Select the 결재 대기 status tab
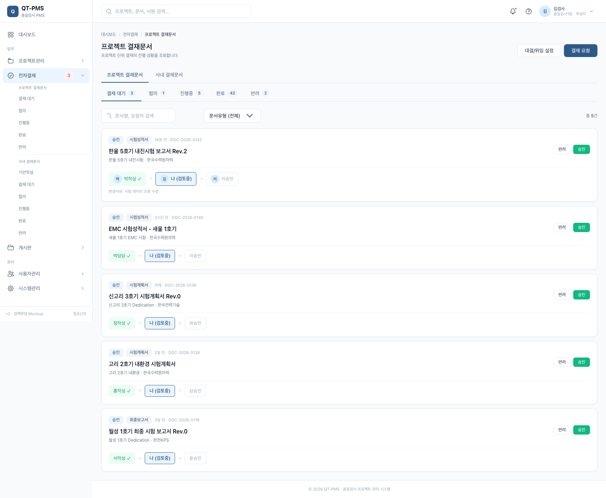Viewport: 606px width, 498px height. tap(121, 93)
